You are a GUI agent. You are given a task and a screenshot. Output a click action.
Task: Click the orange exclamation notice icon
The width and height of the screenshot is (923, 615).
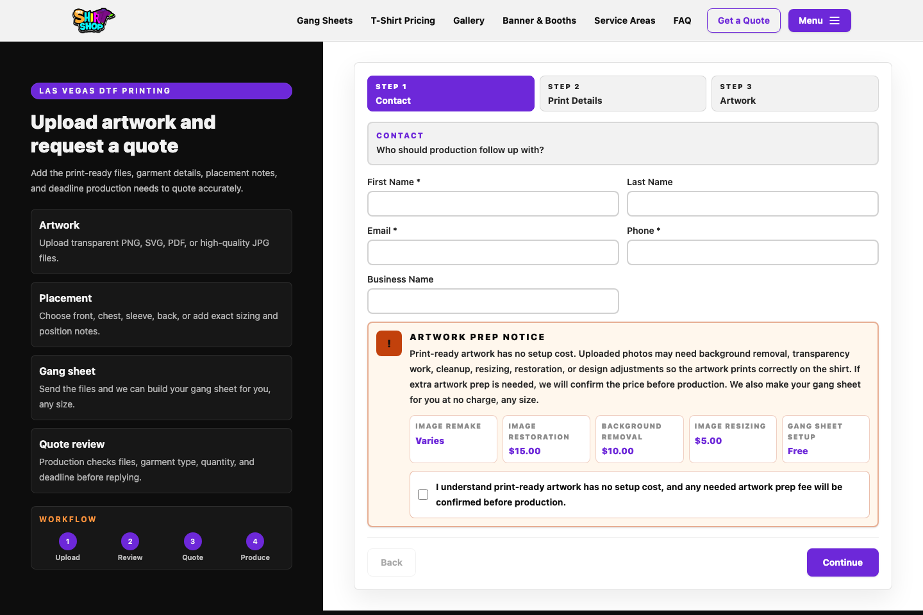coord(389,343)
